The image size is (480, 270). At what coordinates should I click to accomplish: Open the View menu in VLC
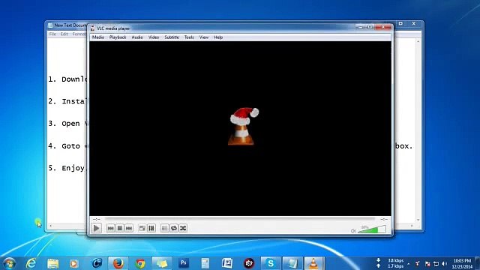coord(203,37)
